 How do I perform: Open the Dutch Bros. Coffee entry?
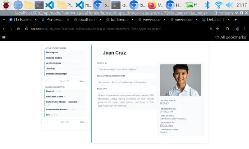[65, 97]
